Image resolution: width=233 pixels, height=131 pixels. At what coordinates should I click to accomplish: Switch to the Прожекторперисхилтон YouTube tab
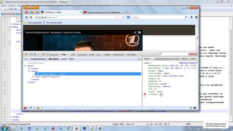104,12
